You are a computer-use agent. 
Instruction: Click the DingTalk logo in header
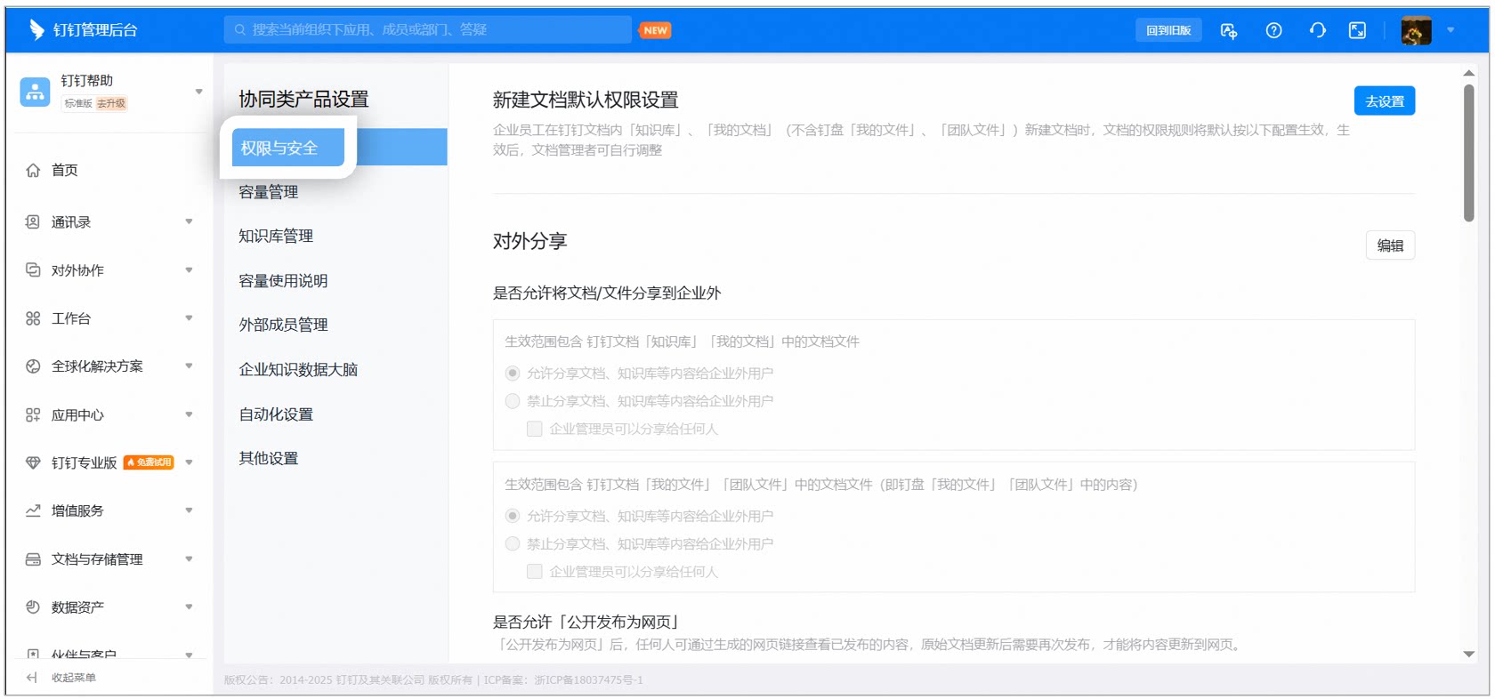[x=36, y=29]
